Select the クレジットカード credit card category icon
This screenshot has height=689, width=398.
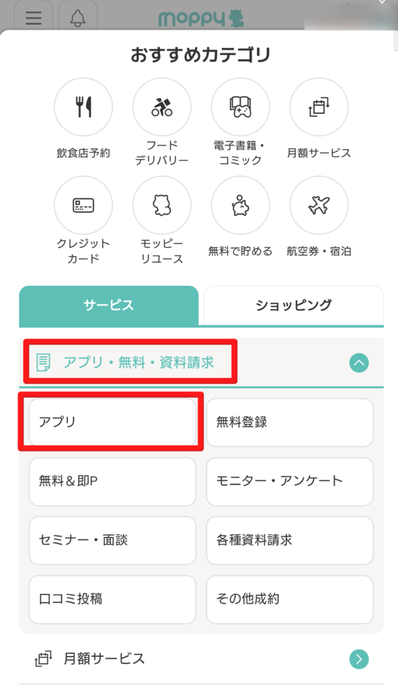(83, 205)
